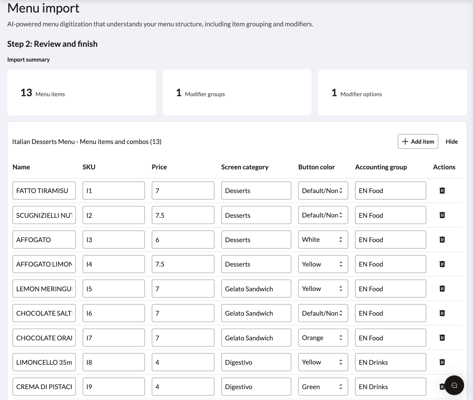Delete the LIMONCELLO 35m item
The width and height of the screenshot is (473, 400).
coord(442,362)
